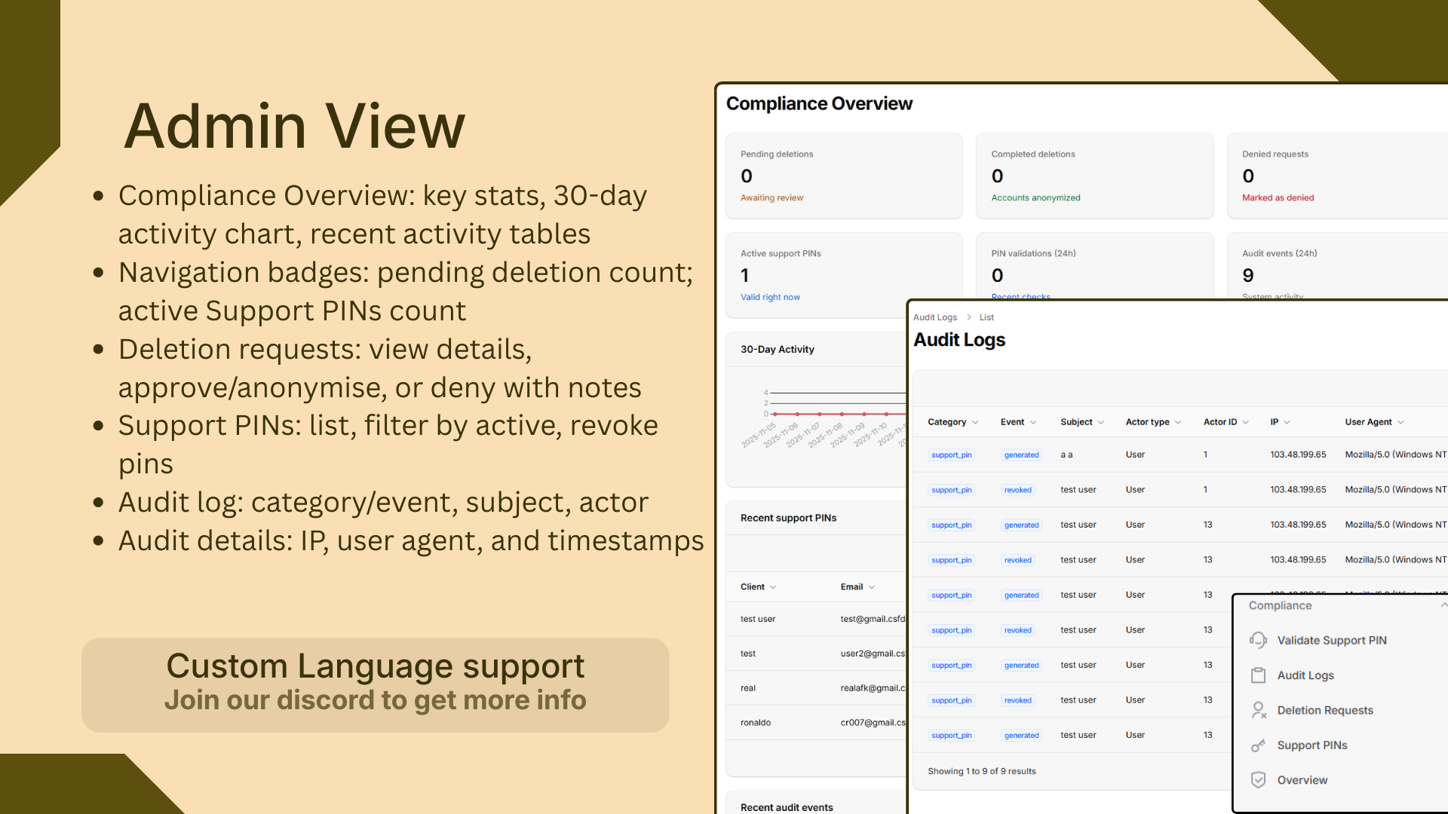This screenshot has width=1448, height=814.
Task: Click the Validate Support PIN headset icon
Action: pos(1258,640)
